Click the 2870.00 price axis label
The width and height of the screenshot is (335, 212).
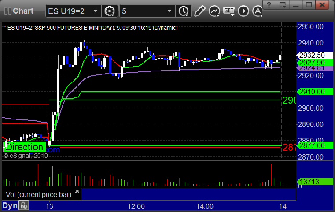pos(311,157)
